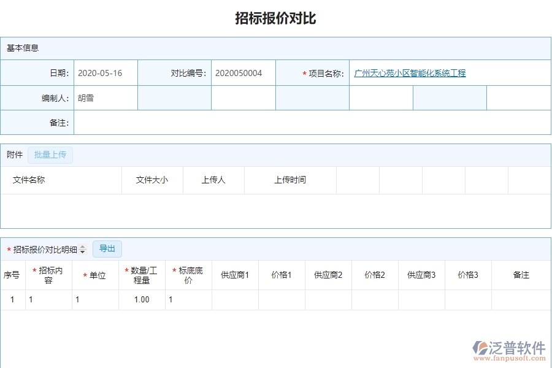Click the 标底价 column header
Image resolution: width=552 pixels, height=368 pixels.
188,275
